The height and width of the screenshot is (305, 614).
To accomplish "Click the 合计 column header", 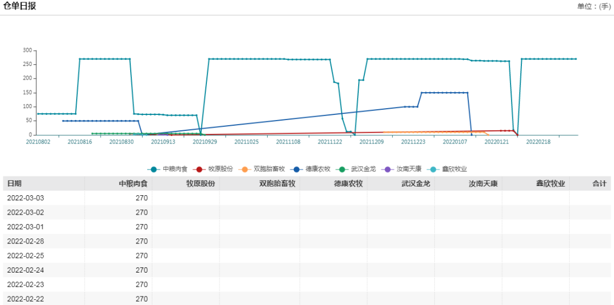I will [x=599, y=184].
